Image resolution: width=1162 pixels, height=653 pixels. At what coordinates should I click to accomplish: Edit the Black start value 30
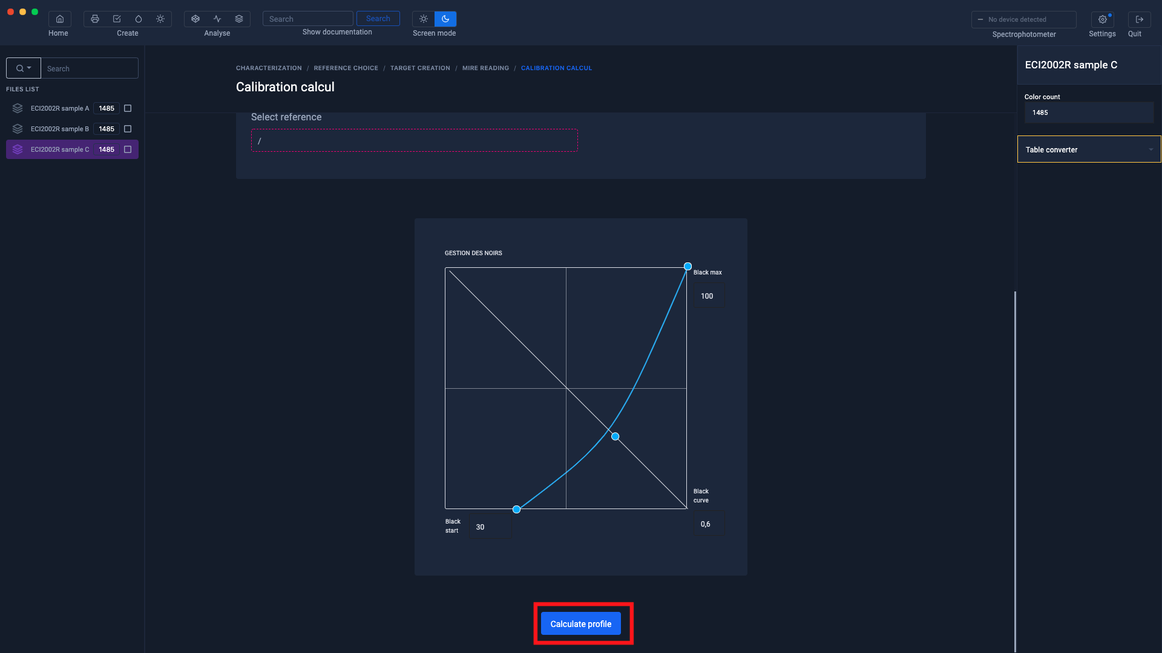click(490, 527)
